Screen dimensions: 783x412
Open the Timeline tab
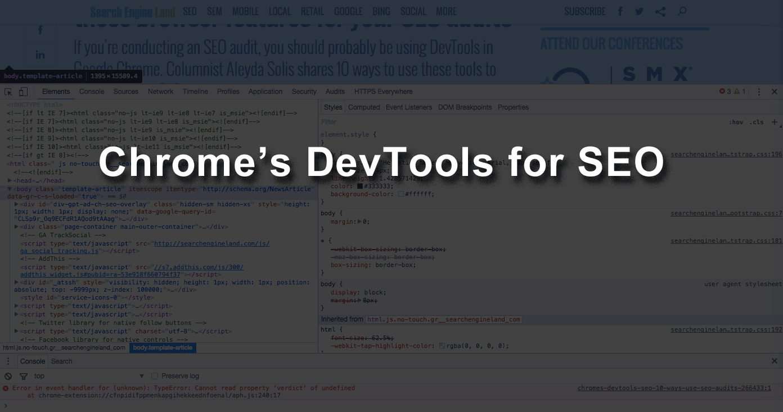[x=195, y=92]
